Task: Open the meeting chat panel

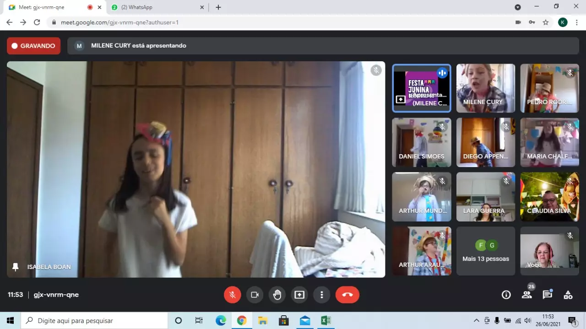Action: pyautogui.click(x=548, y=295)
